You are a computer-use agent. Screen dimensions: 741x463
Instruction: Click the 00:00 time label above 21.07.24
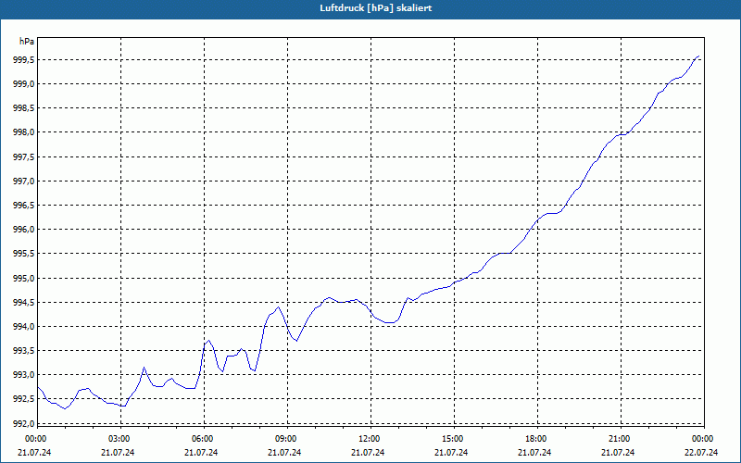click(x=34, y=439)
